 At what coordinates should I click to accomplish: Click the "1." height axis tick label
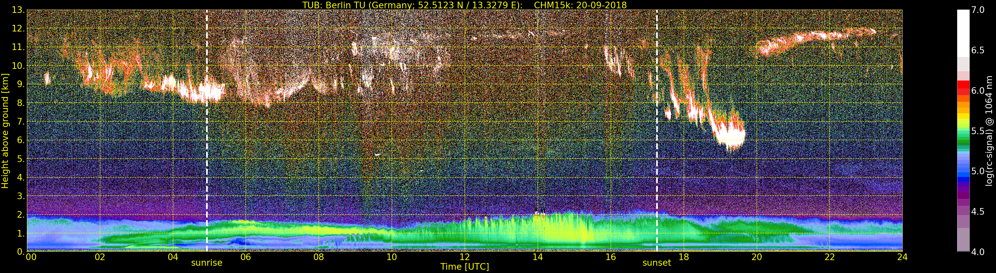click(20, 233)
